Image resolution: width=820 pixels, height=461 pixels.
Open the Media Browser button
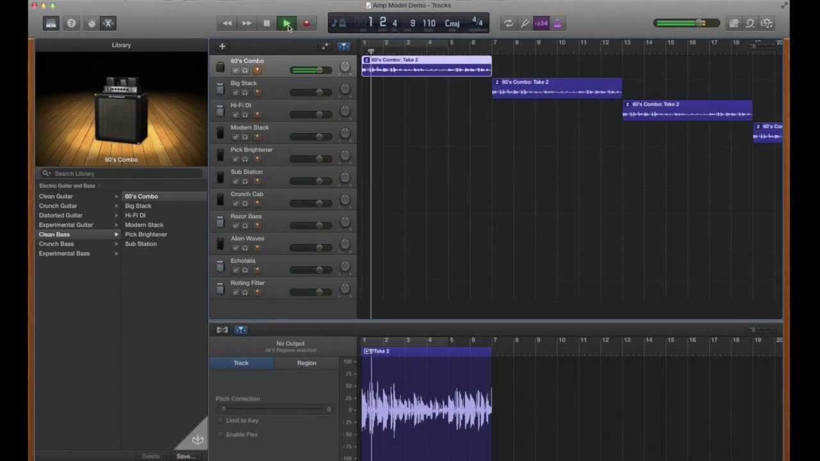pyautogui.click(x=767, y=24)
